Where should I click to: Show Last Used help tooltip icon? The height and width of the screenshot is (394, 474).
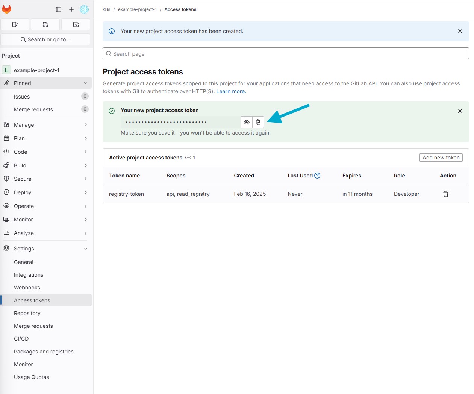317,176
